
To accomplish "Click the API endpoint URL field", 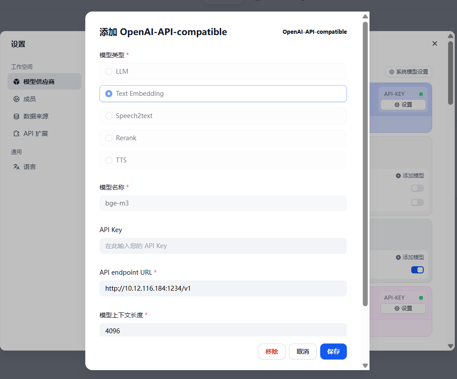I will point(223,288).
